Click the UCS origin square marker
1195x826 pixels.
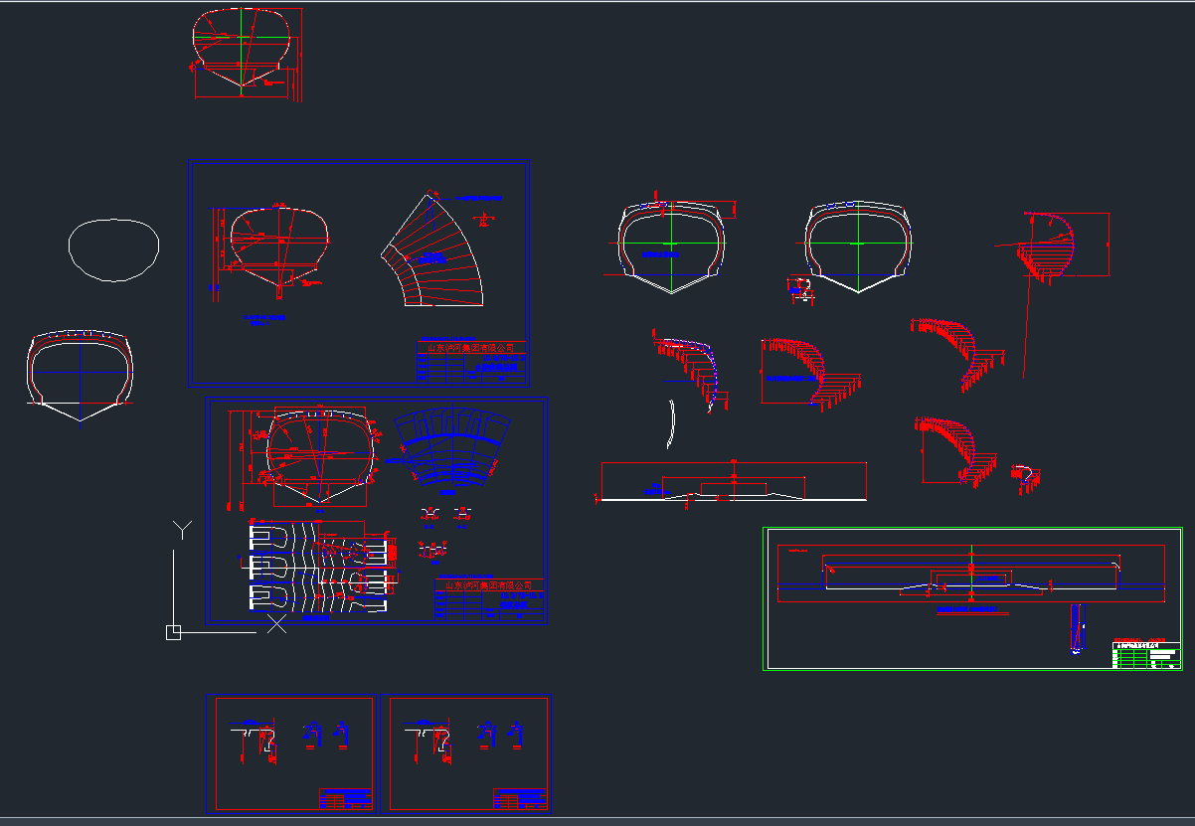[173, 631]
